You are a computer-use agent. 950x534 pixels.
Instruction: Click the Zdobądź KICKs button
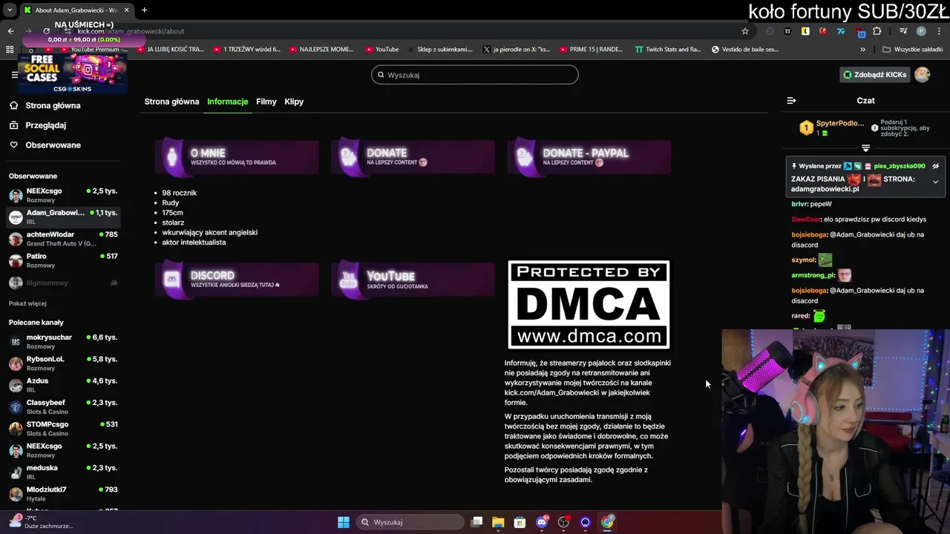click(x=875, y=75)
